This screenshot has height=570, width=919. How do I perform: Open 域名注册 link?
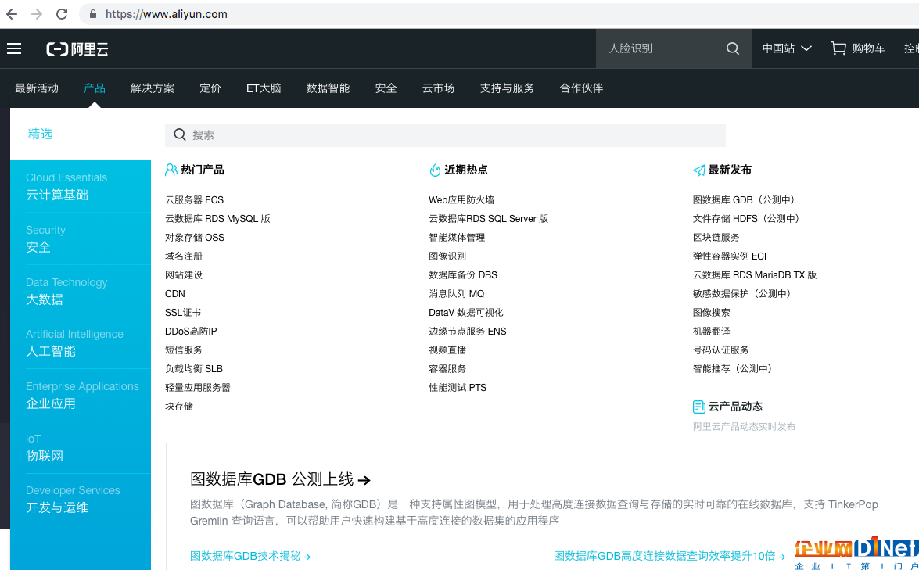point(184,256)
